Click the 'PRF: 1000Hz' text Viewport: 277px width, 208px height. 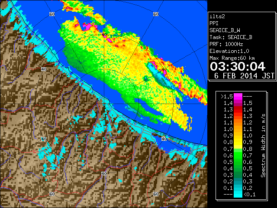226,44
